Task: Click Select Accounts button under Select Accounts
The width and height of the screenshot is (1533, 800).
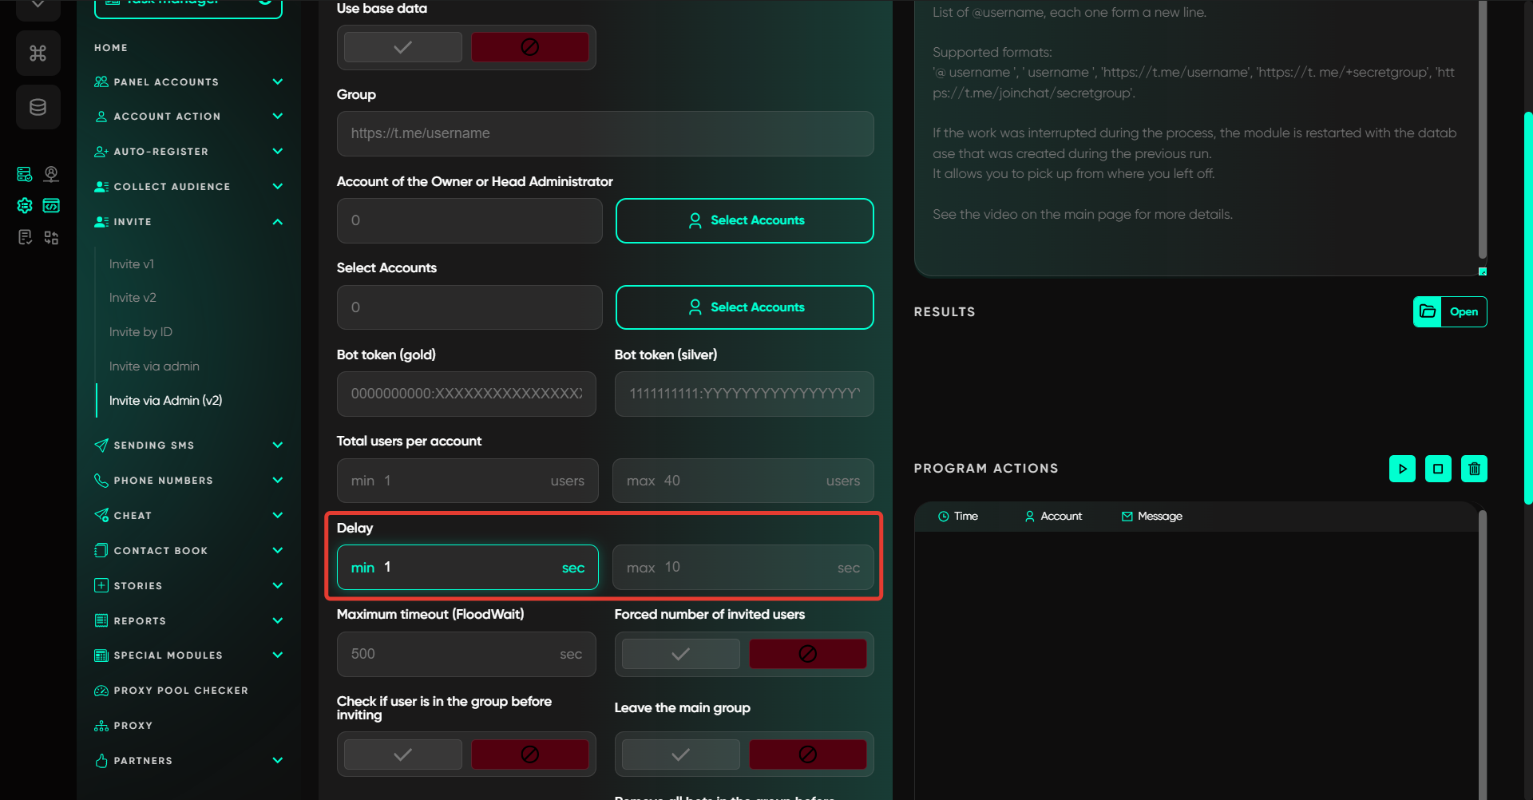Action: (x=744, y=307)
